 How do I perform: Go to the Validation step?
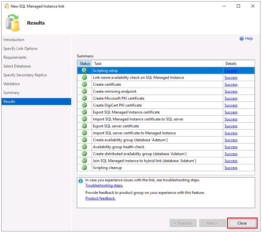click(x=12, y=84)
